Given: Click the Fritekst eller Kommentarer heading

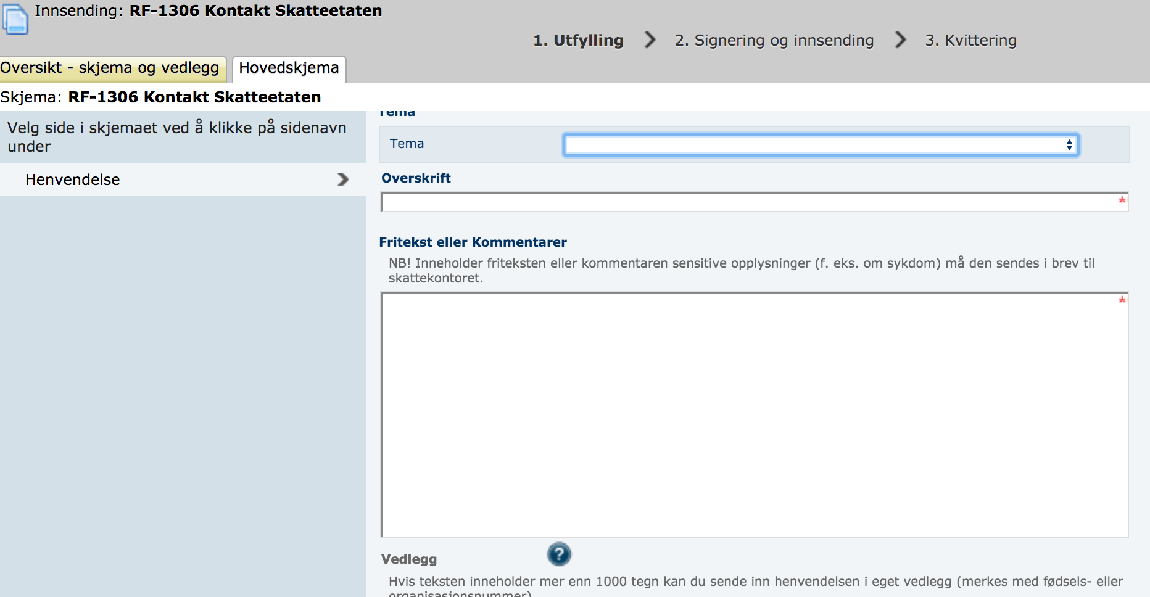Looking at the screenshot, I should pos(473,242).
